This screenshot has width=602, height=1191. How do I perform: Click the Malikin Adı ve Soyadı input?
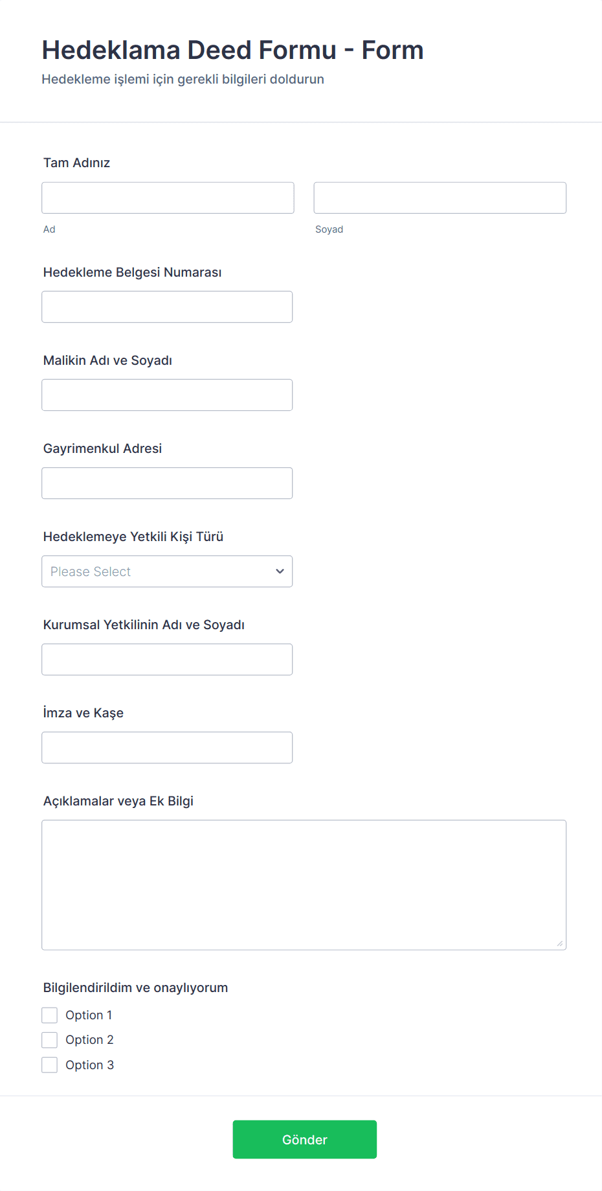167,395
